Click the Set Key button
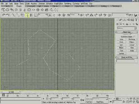Viewport: 139px width, 104px height. coord(89,102)
